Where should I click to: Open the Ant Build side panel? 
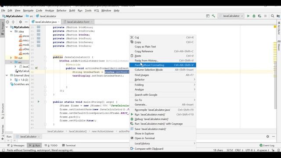pyautogui.click(x=279, y=28)
